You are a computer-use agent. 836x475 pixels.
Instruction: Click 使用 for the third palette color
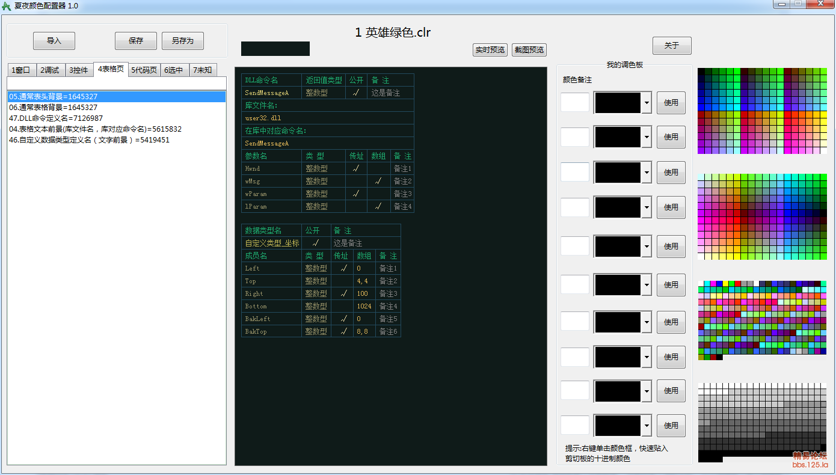[x=671, y=173]
